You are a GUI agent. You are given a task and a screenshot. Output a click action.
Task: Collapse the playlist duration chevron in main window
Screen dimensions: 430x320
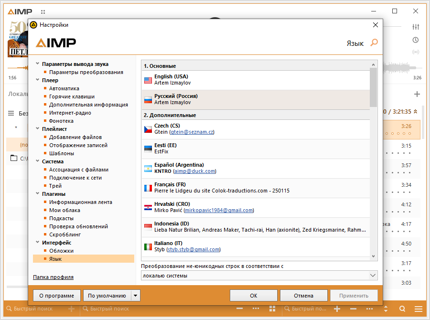click(x=416, y=111)
